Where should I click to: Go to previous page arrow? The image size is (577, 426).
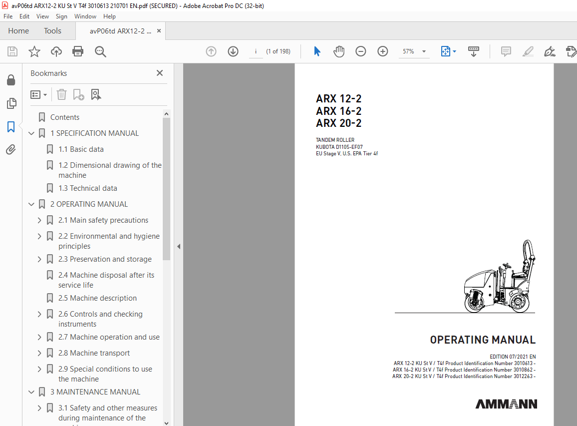click(211, 51)
